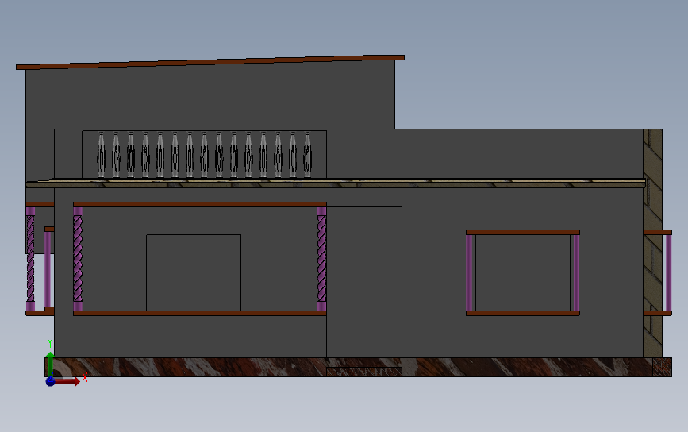Click the red X axis arrow of the triad
This screenshot has height=432, width=688.
click(x=67, y=381)
